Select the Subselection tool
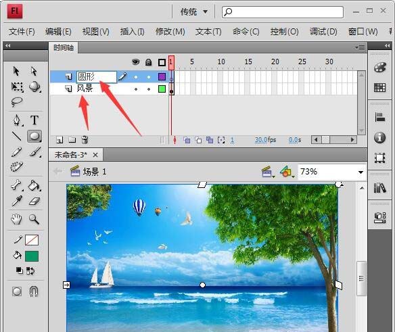Image resolution: width=395 pixels, height=332 pixels. point(34,71)
